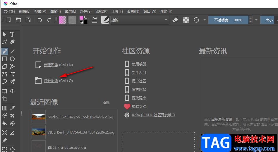Select the reference images pin tool
Image resolution: width=278 pixels, height=152 pixels.
5,140
